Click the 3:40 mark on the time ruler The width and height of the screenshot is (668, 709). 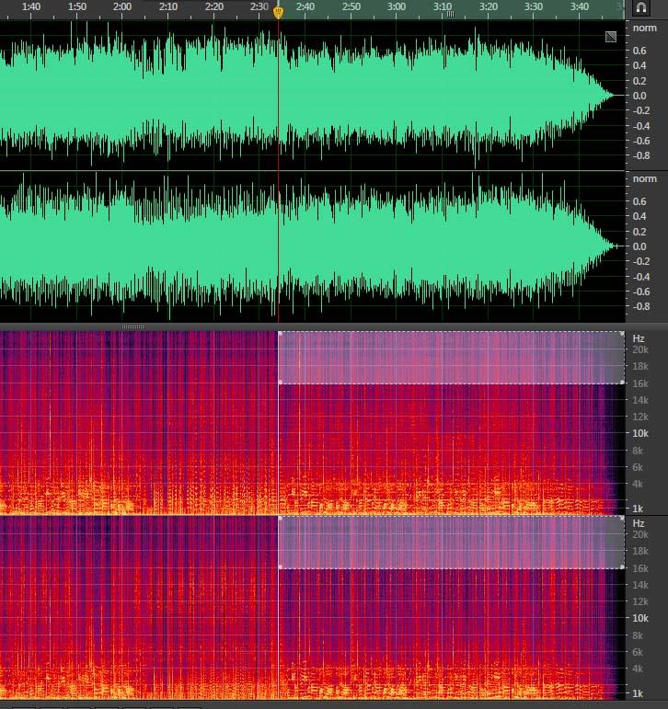pos(580,6)
